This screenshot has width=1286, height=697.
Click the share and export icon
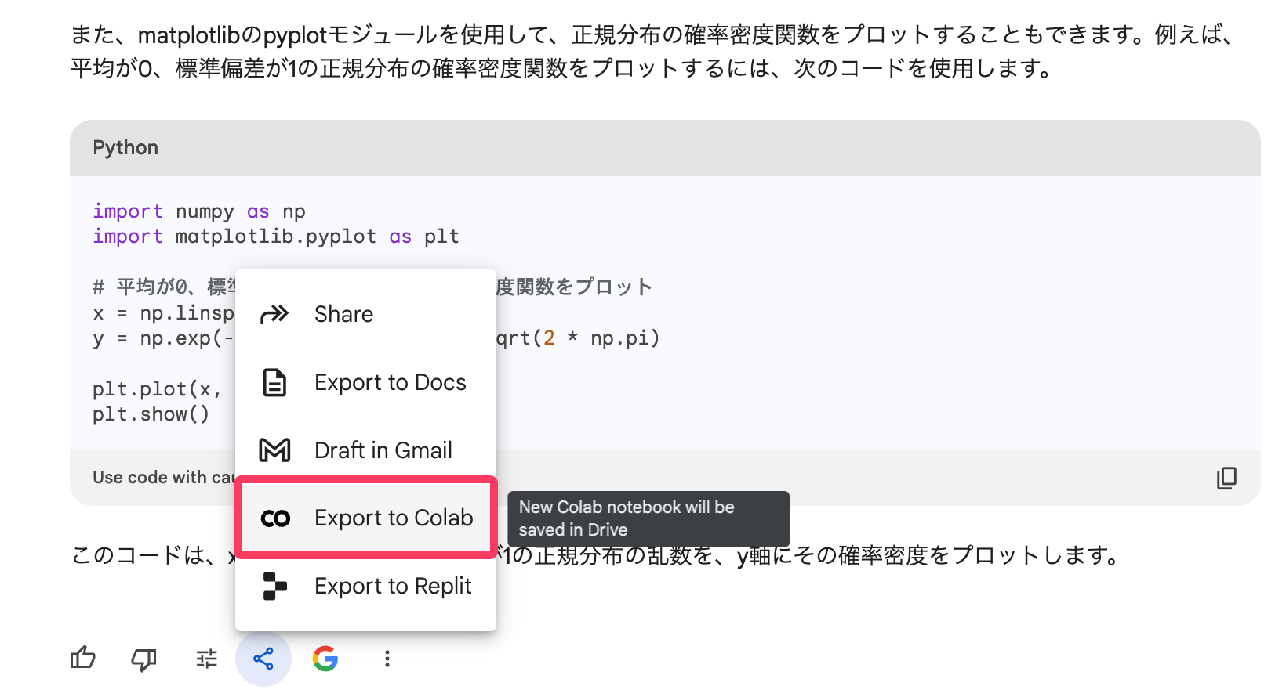pyautogui.click(x=263, y=659)
